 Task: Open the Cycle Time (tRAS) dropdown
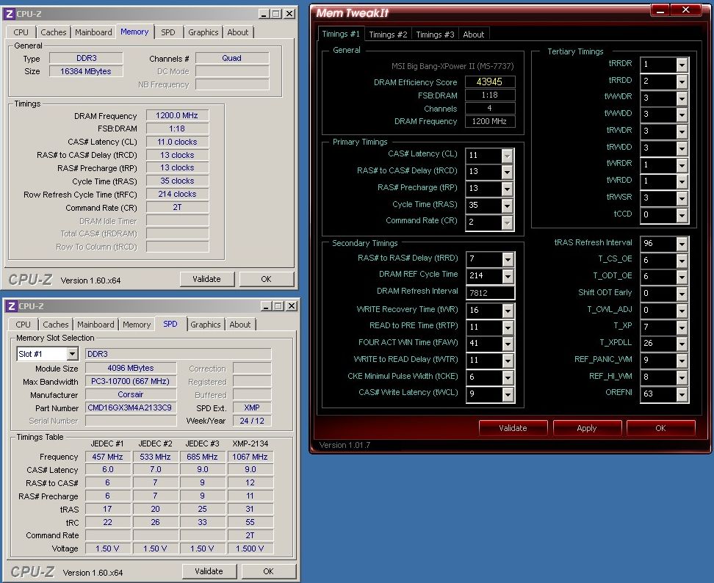coord(507,206)
